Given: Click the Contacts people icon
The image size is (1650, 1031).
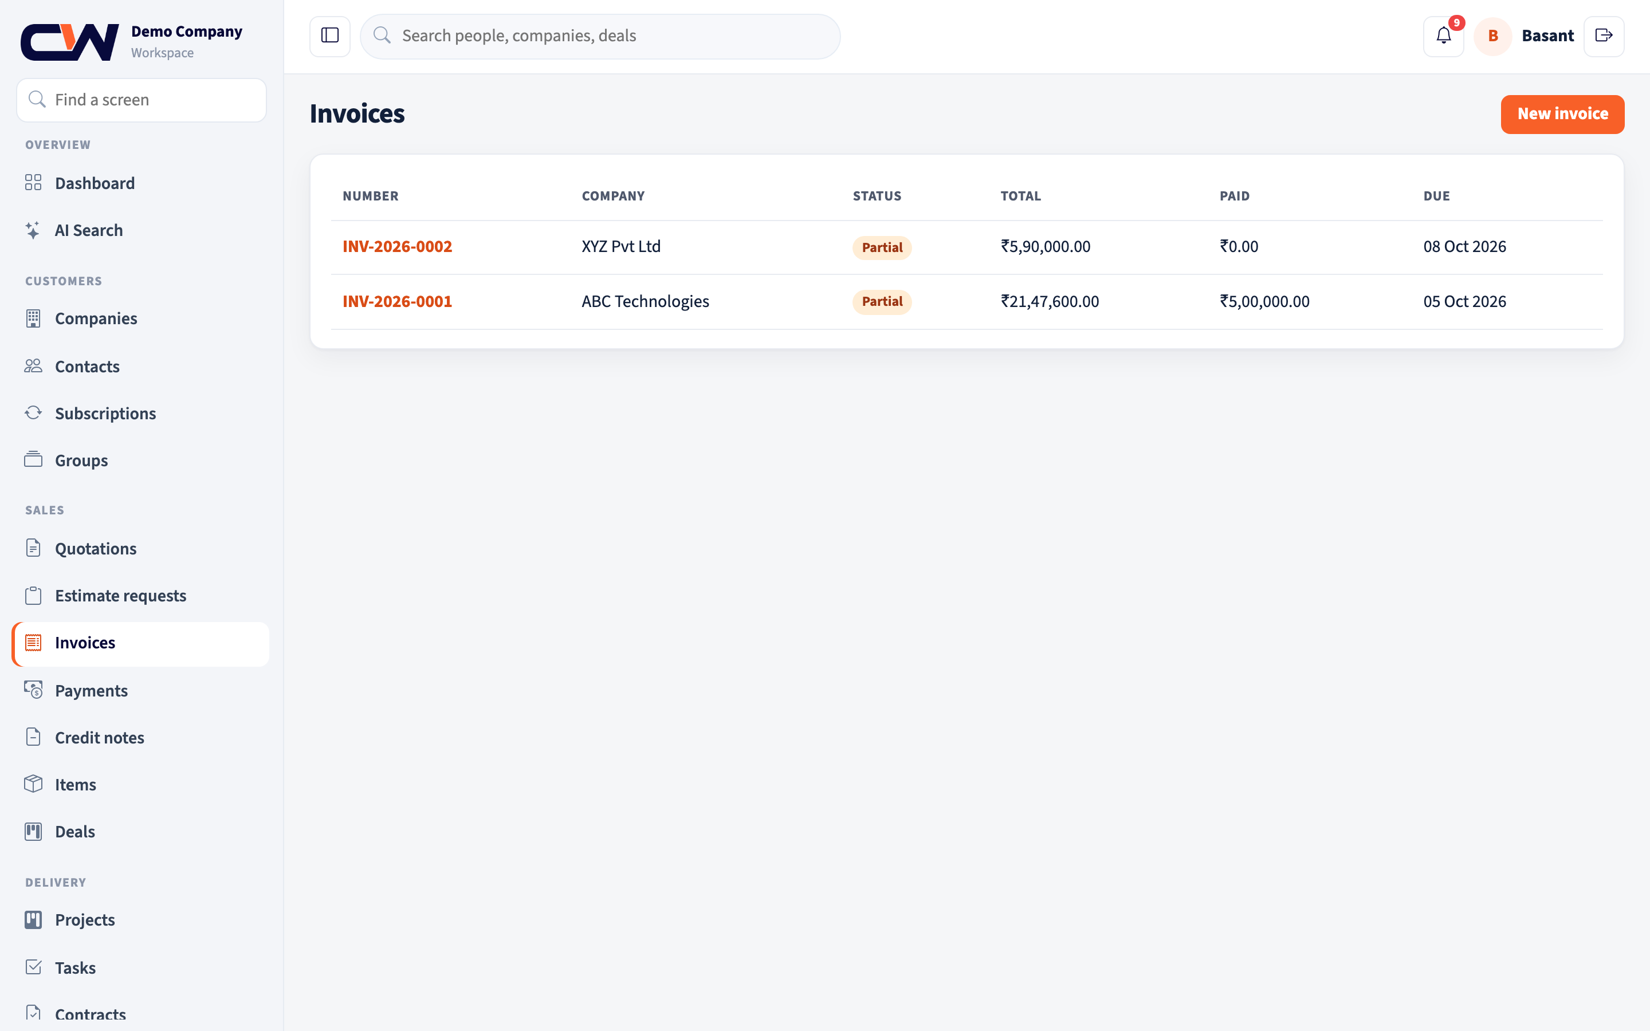Looking at the screenshot, I should (33, 366).
